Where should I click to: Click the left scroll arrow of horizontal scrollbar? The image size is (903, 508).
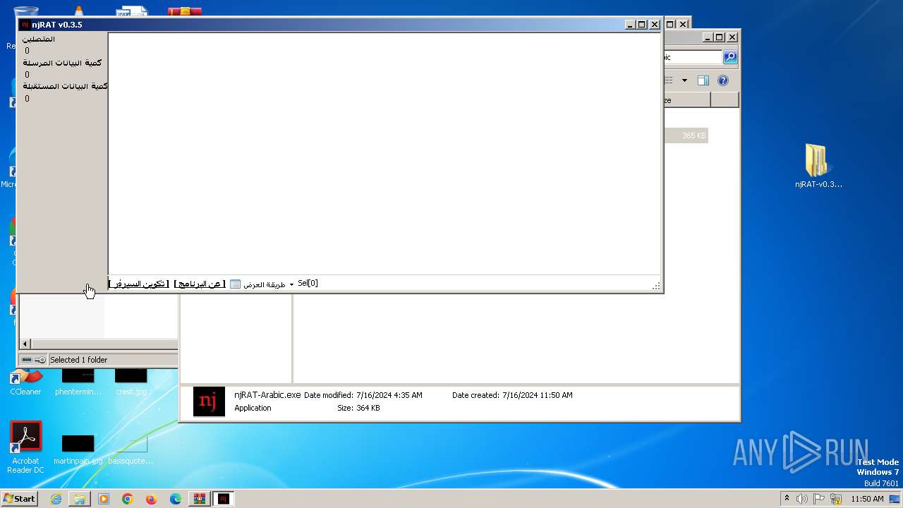coord(25,344)
